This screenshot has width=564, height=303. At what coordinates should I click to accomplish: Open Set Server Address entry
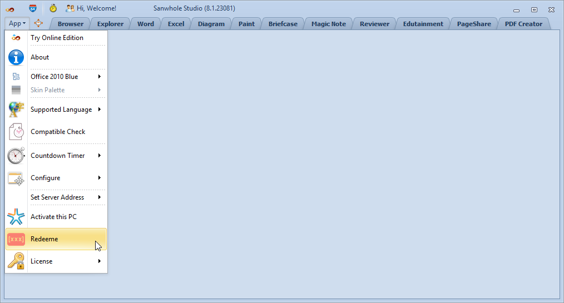pyautogui.click(x=57, y=197)
